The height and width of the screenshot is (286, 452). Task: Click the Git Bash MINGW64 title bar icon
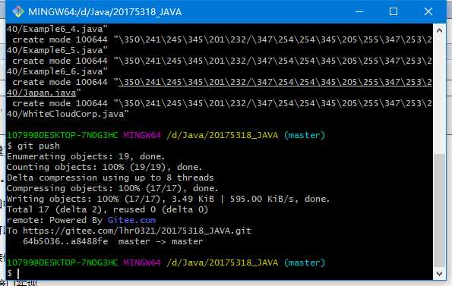(x=18, y=11)
